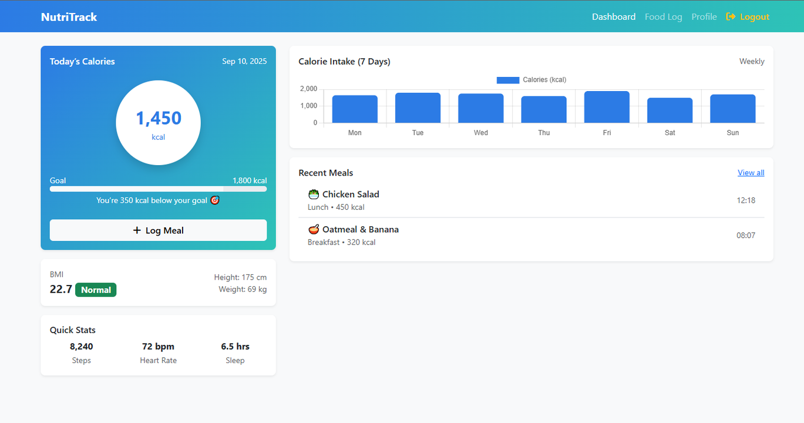
Task: Click the calorie goal progress bar
Action: [x=158, y=189]
